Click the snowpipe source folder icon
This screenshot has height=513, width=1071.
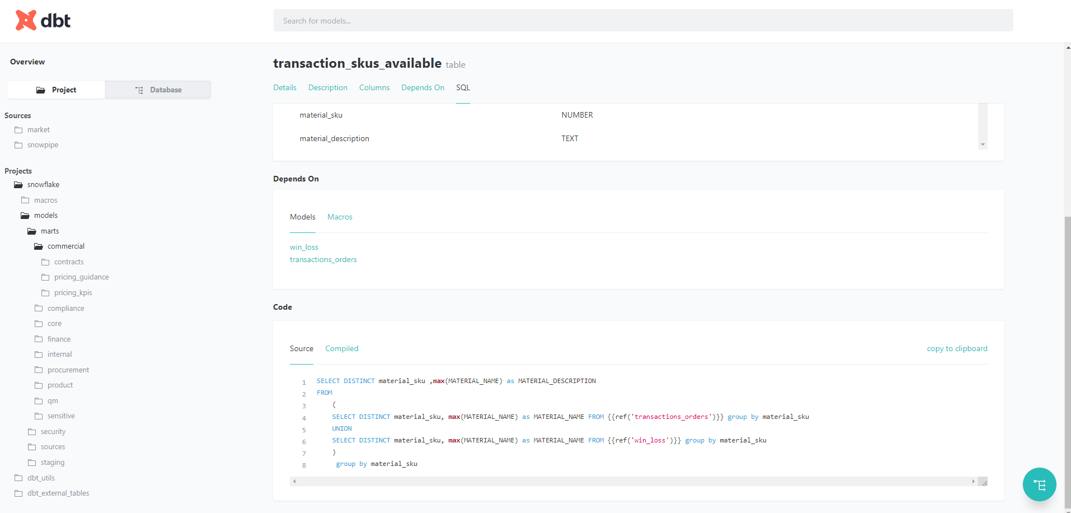18,145
